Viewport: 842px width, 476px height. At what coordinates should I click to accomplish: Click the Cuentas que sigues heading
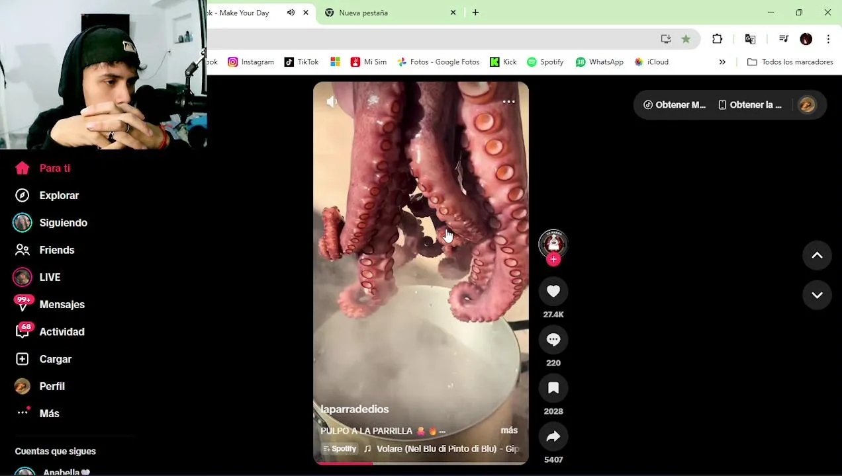click(x=56, y=451)
